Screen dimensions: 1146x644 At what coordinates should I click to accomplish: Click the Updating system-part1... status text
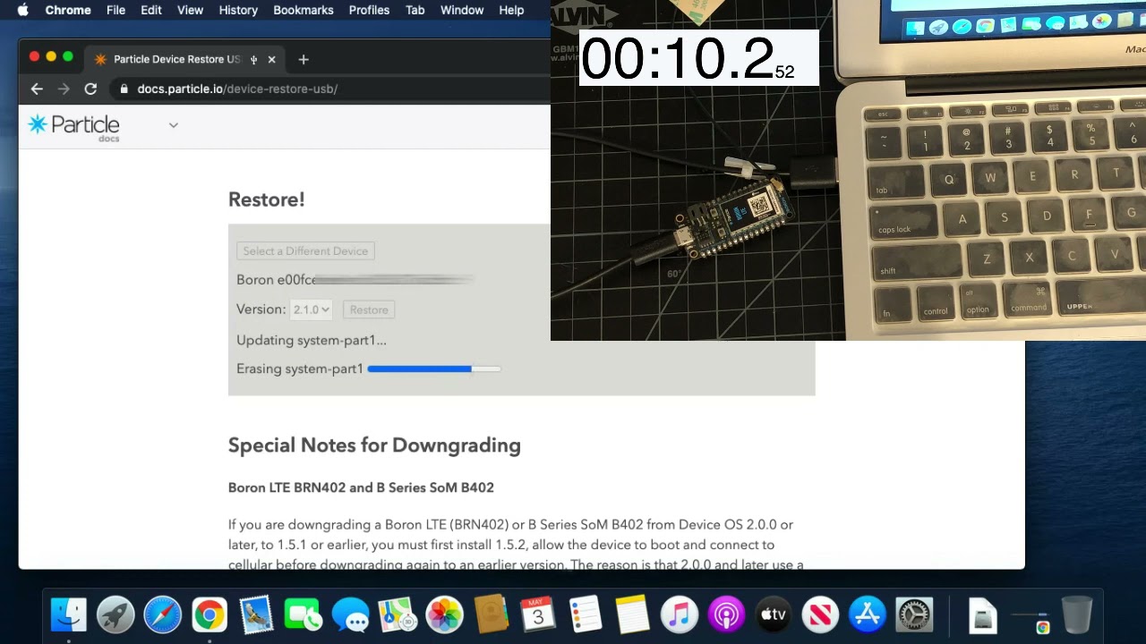312,340
